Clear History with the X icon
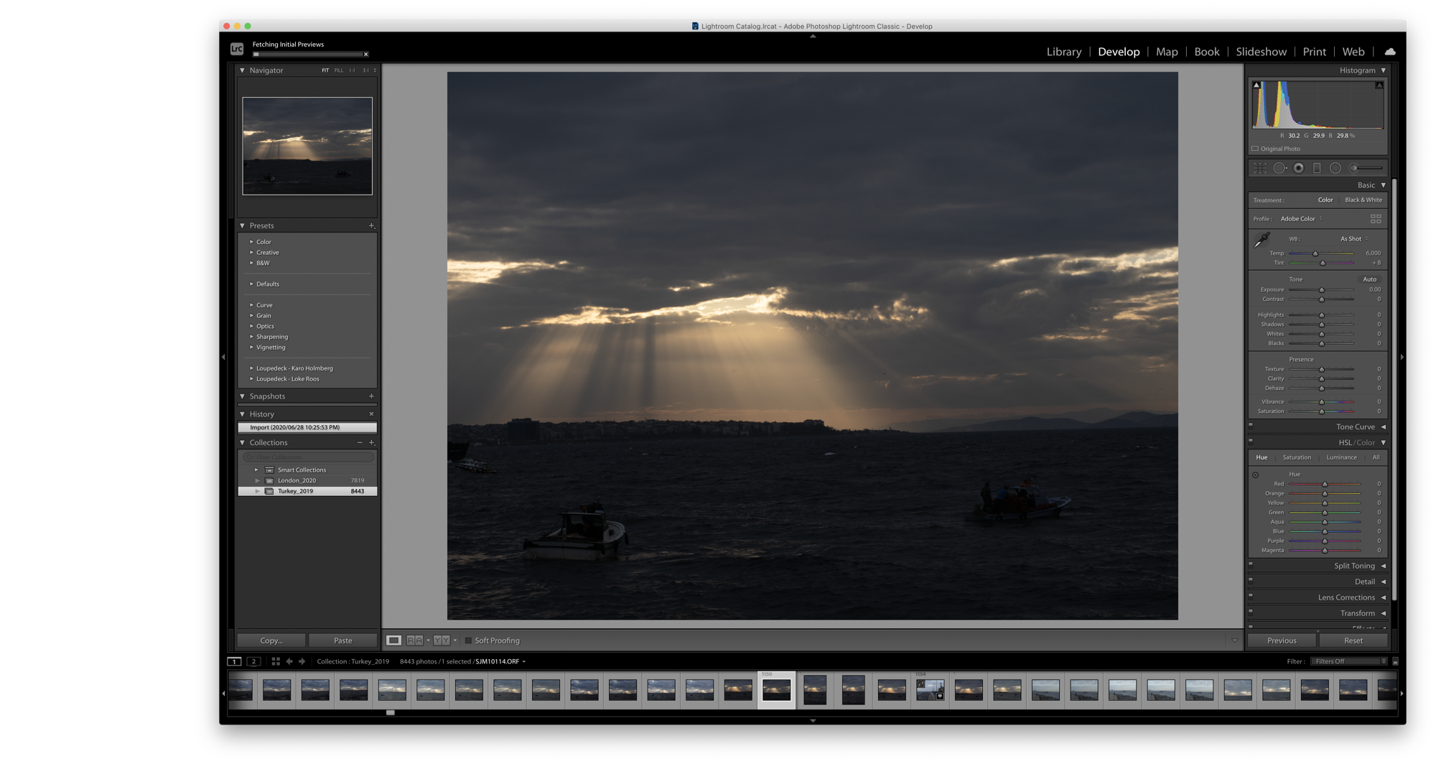Screen dimensions: 1436x764 [x=371, y=414]
